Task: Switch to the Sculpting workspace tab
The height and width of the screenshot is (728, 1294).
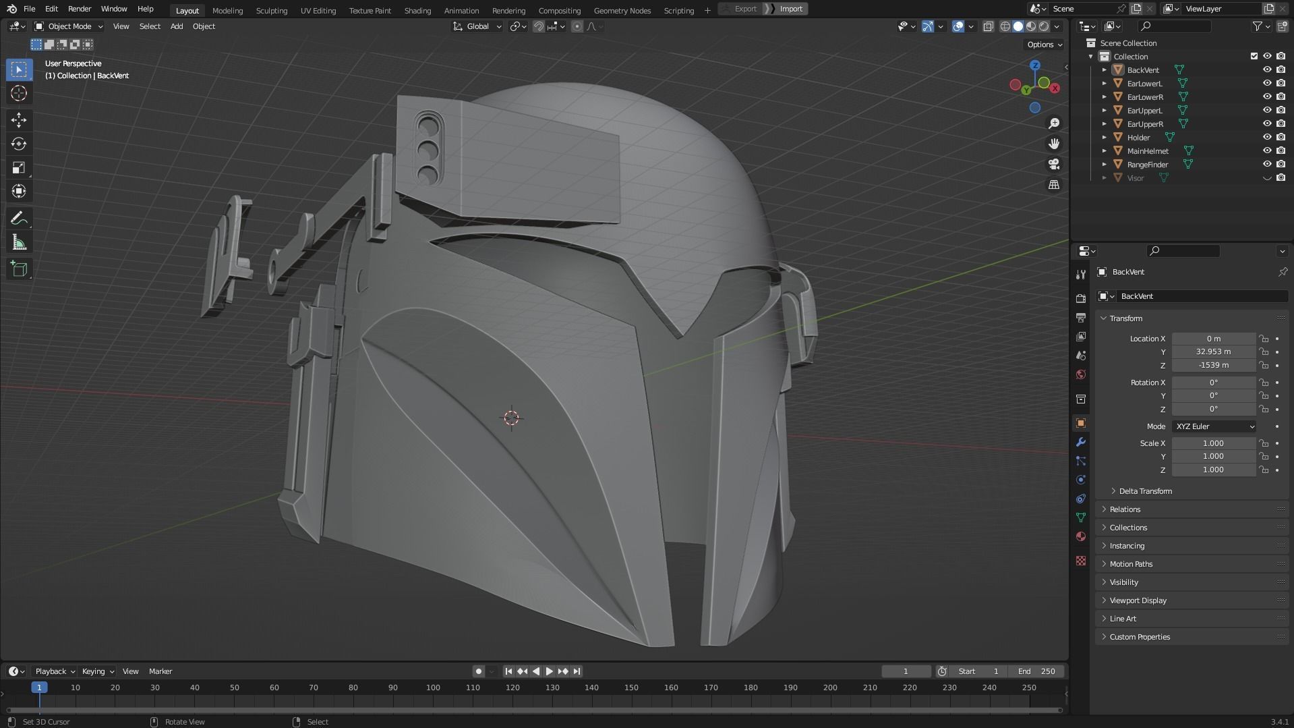Action: 271,10
